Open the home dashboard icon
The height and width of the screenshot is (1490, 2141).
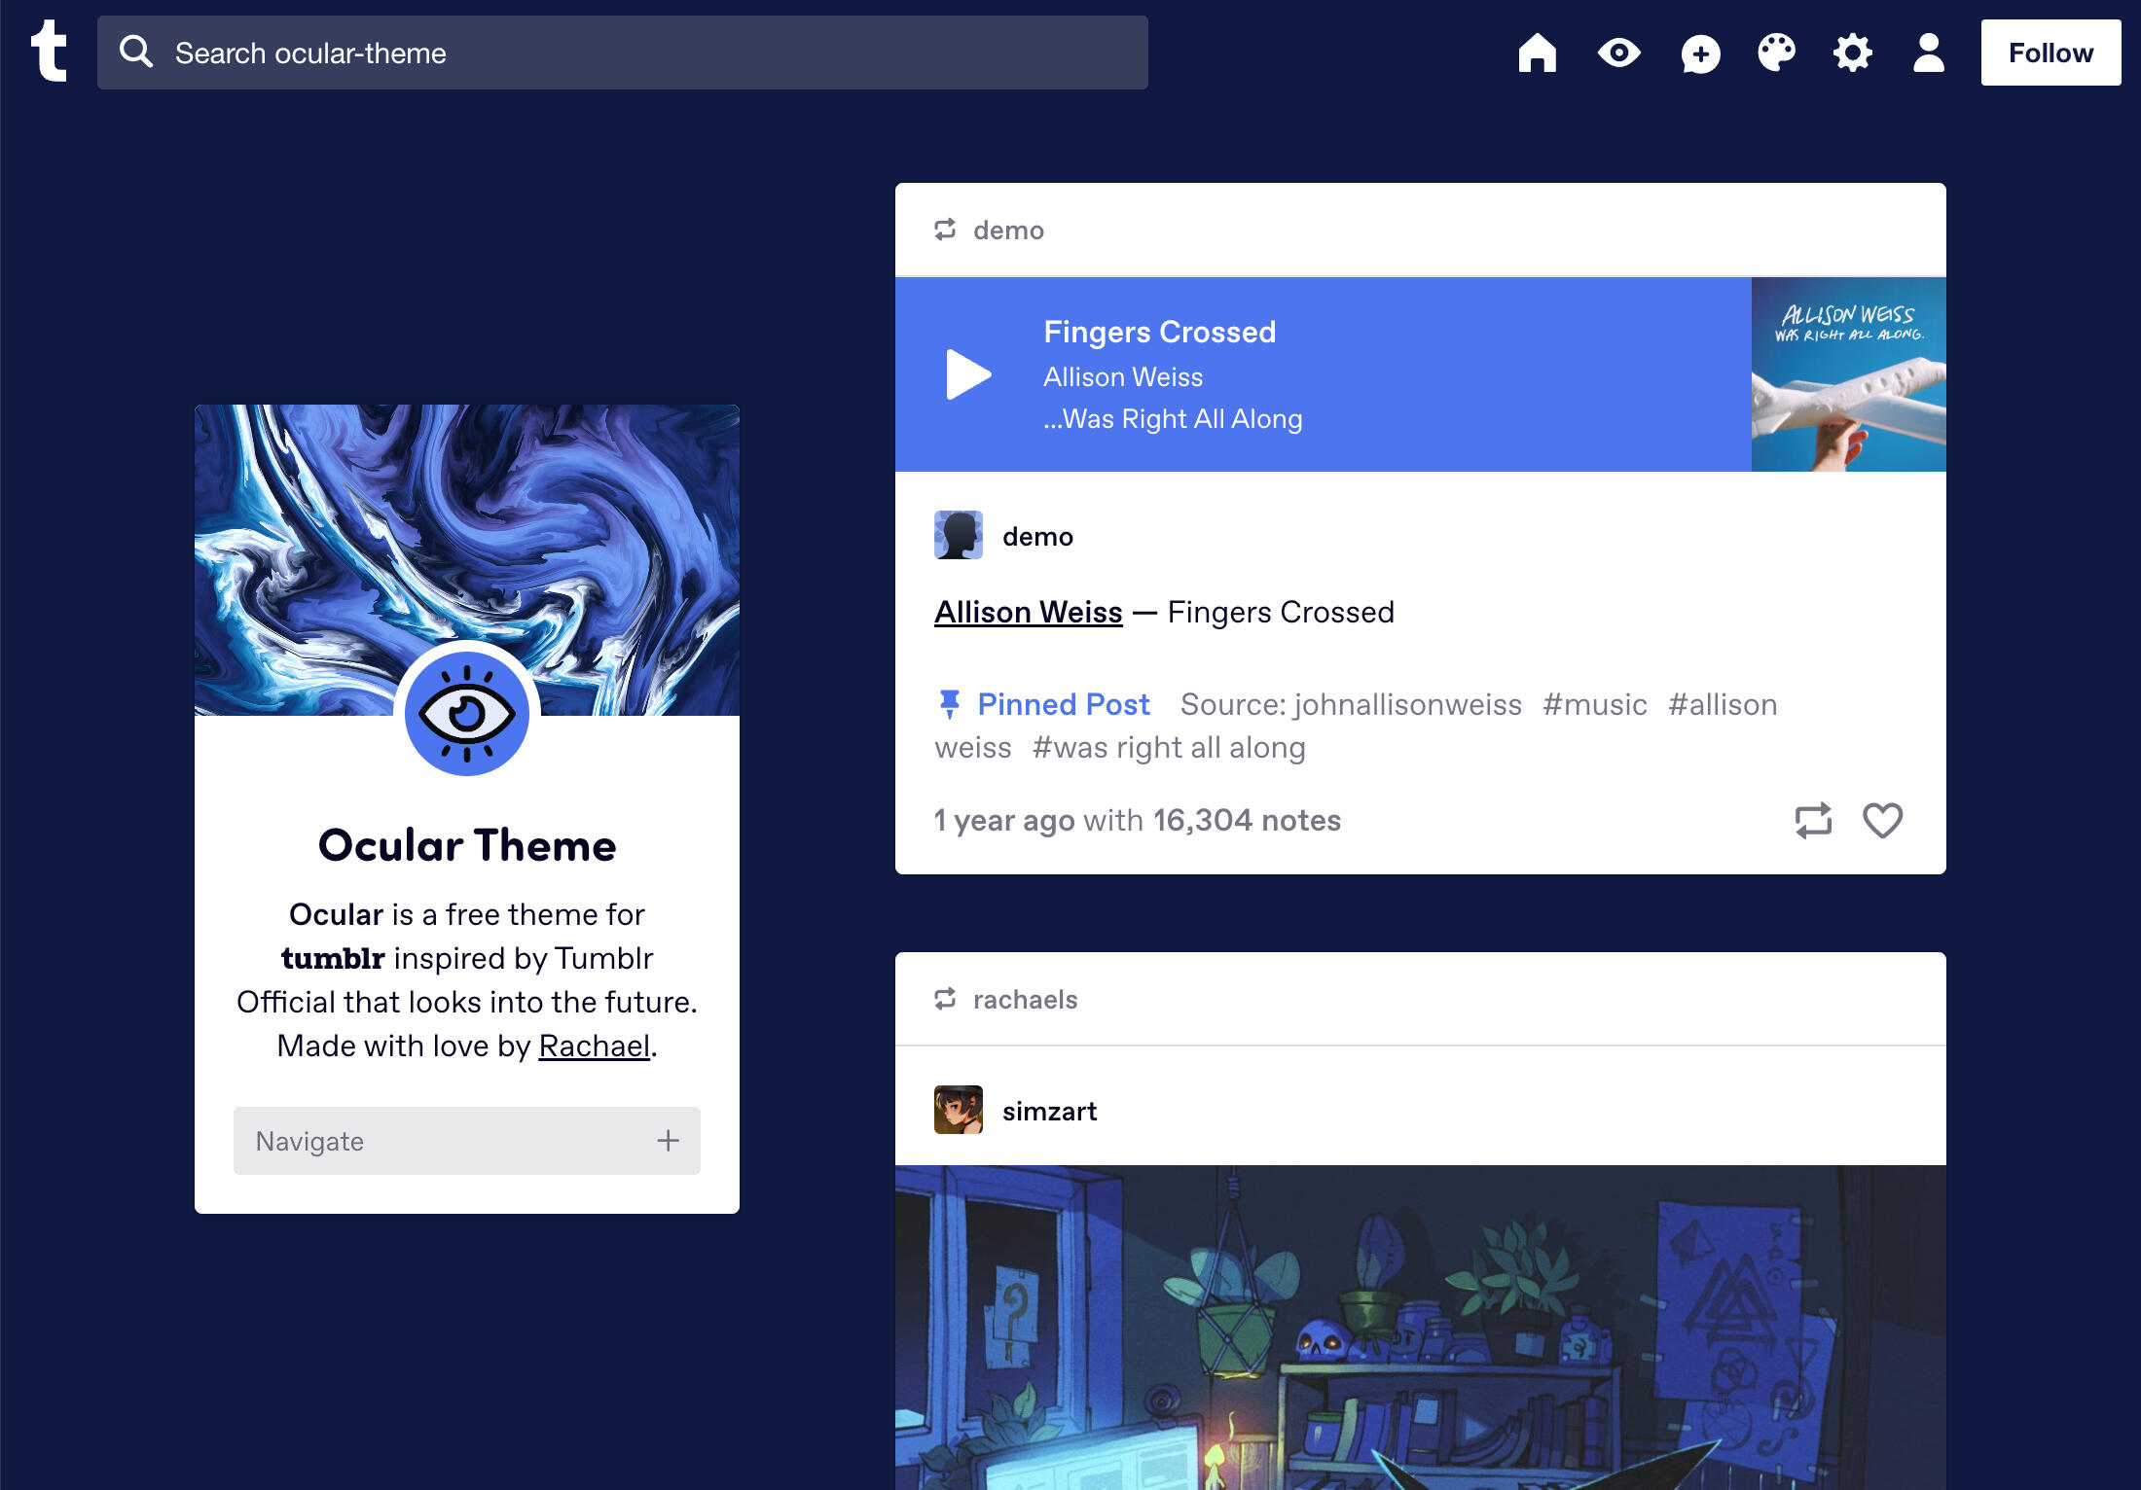[x=1538, y=53]
